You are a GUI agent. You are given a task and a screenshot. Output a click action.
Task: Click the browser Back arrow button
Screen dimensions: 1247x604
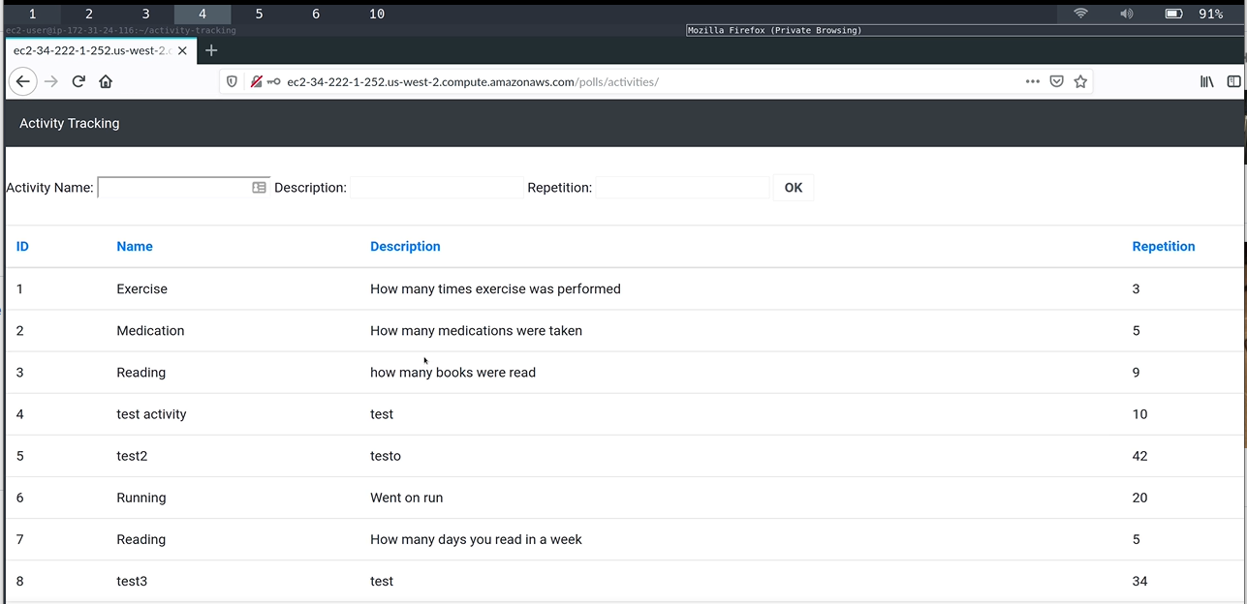pyautogui.click(x=22, y=82)
